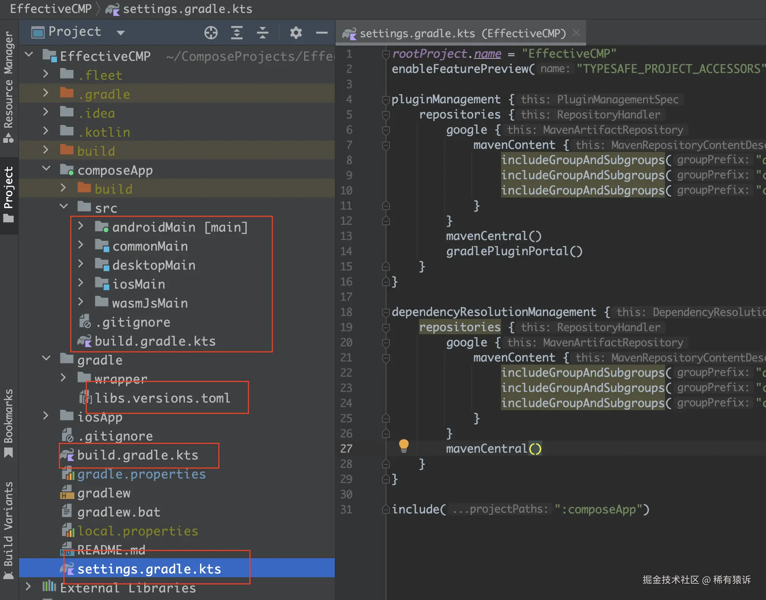
Task: Click the Collapse All toolbar icon
Action: pos(262,33)
